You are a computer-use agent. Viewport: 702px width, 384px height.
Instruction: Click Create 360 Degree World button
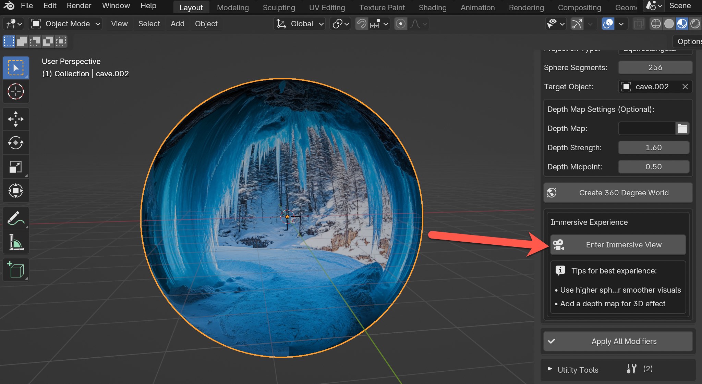618,193
